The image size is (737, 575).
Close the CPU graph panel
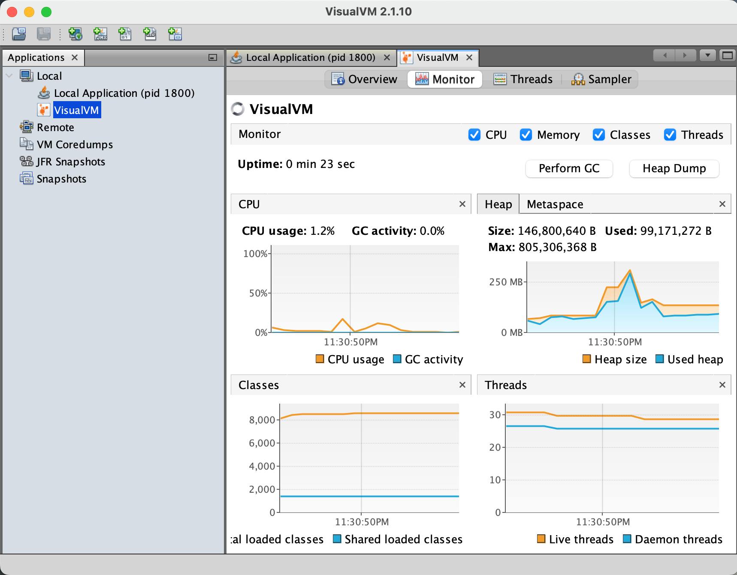pyautogui.click(x=462, y=204)
